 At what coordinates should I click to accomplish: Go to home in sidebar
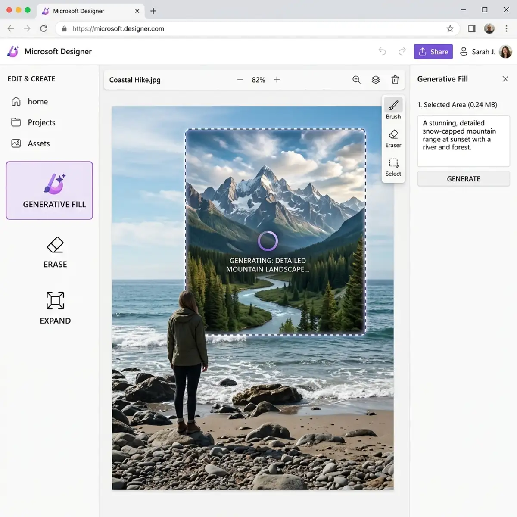[x=29, y=101]
